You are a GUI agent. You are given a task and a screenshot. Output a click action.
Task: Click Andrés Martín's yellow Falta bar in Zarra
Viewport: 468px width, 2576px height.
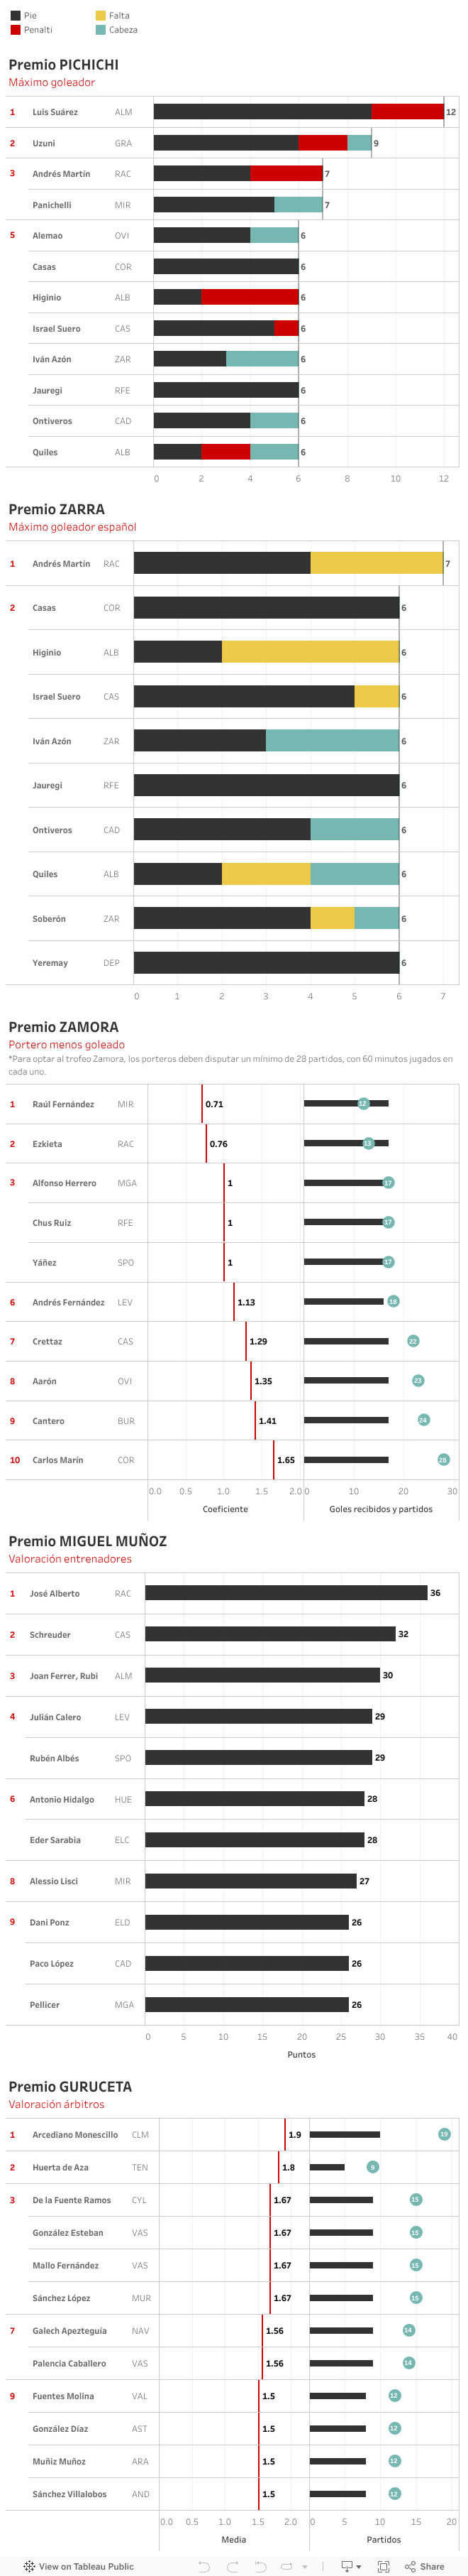[x=377, y=563]
